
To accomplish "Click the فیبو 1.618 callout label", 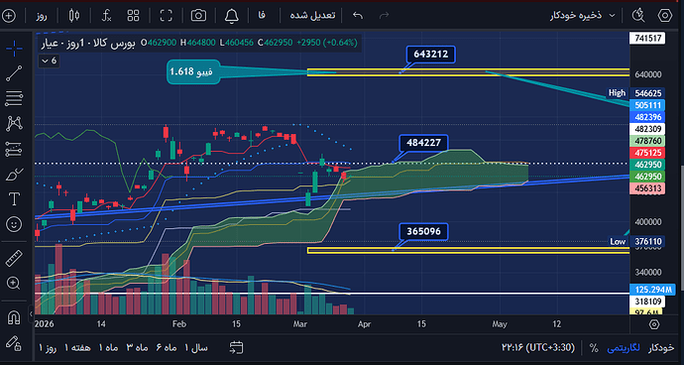I will tap(193, 72).
